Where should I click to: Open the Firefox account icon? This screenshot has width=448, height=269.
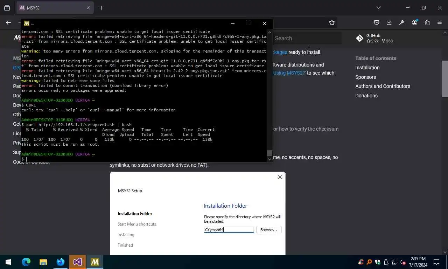[415, 22]
